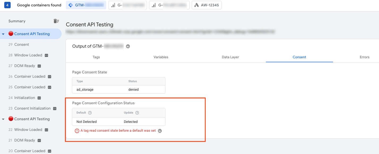The image size is (379, 154).
Task: Select the second G- Analytics container chip
Action: [169, 5]
